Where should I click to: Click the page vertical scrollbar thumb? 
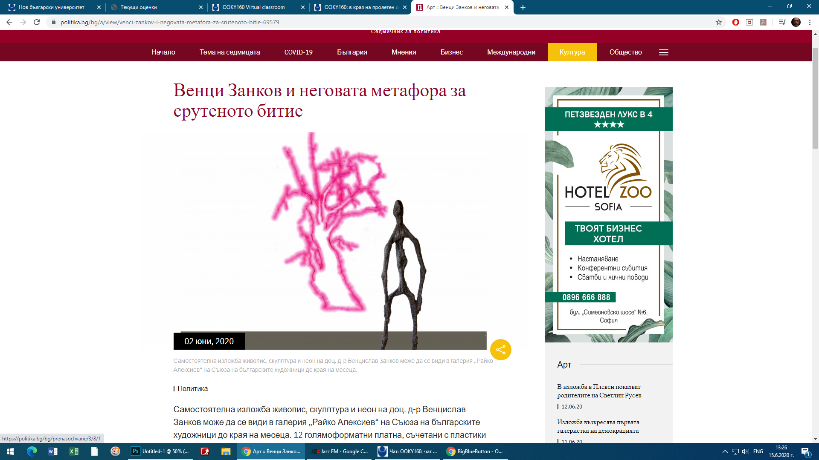pyautogui.click(x=815, y=98)
